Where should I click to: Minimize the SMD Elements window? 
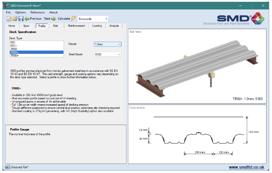click(240, 6)
